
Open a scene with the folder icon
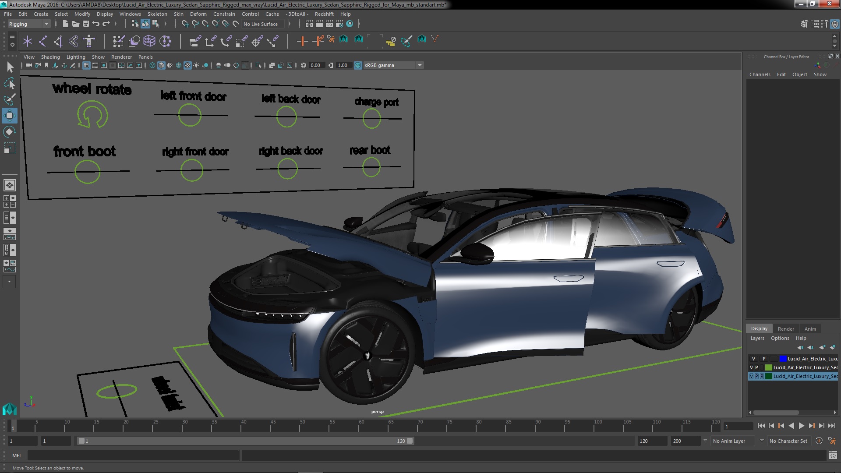(75, 24)
